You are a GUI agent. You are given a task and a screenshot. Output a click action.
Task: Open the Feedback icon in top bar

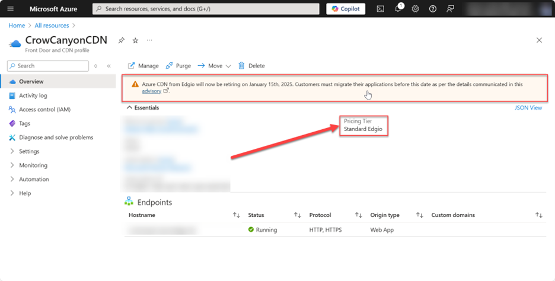point(450,9)
